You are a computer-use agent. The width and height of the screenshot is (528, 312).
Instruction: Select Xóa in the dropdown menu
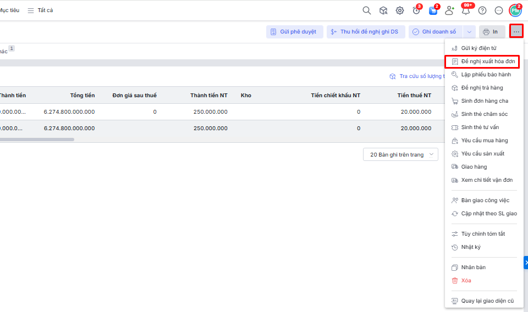coord(465,281)
